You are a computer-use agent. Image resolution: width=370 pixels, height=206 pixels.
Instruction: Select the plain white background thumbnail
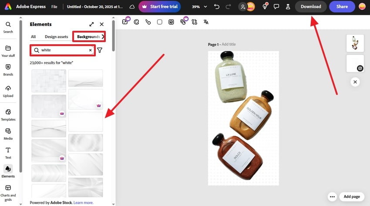(86, 122)
